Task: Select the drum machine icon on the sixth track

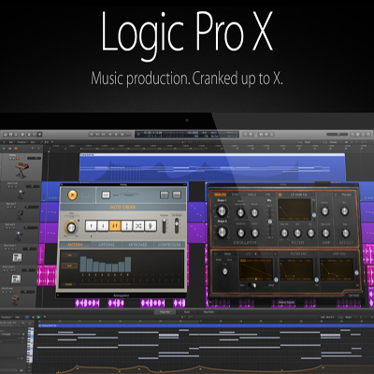Action: [x=16, y=279]
